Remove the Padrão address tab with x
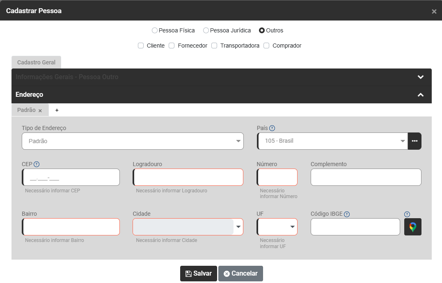 point(40,111)
